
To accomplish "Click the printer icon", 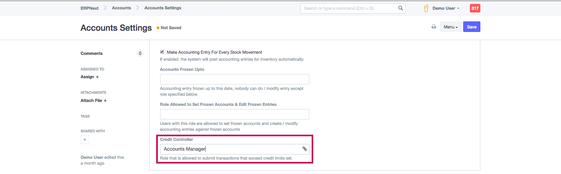I will click(x=434, y=27).
